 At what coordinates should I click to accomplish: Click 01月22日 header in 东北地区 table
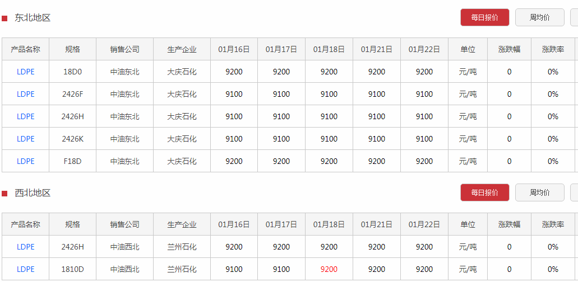point(424,49)
